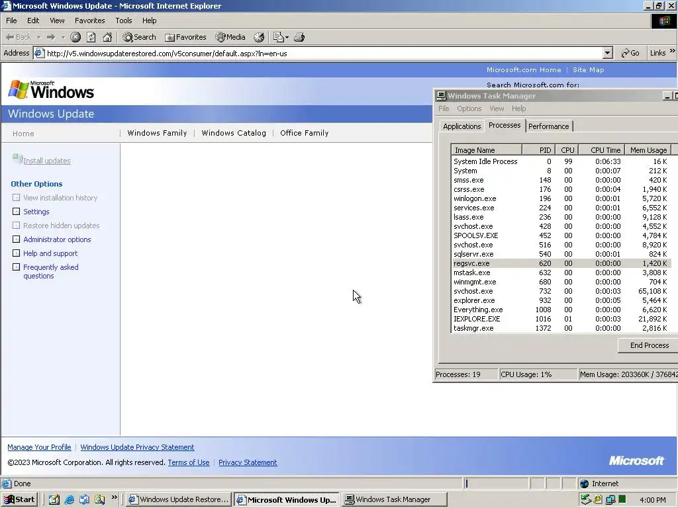Select the IEXPLORE.EXE process row

point(561,319)
